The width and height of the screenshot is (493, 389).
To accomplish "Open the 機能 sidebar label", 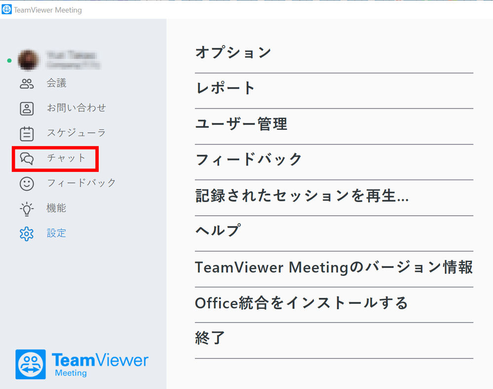I will click(x=56, y=208).
